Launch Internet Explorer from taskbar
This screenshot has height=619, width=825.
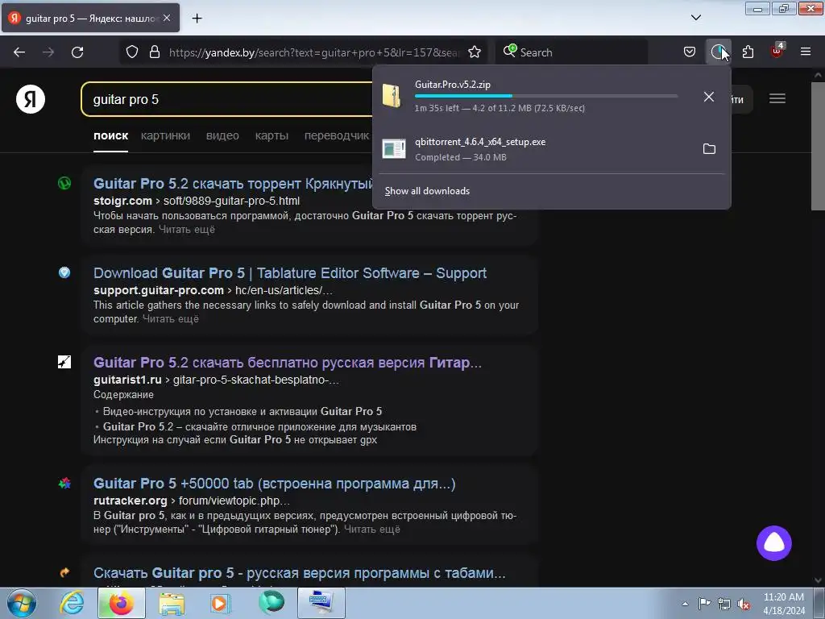tap(72, 603)
